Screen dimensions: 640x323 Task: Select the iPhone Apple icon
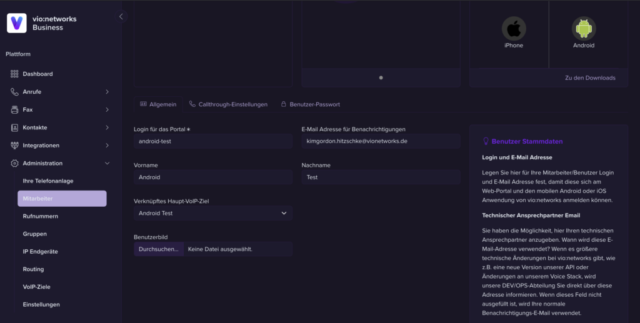tap(514, 29)
